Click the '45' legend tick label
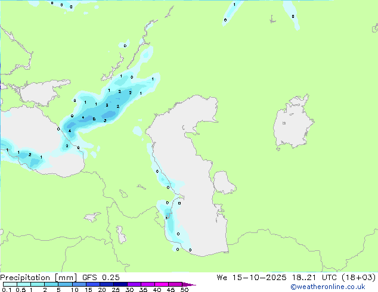Screen dimensions: 378x292 point(171,290)
